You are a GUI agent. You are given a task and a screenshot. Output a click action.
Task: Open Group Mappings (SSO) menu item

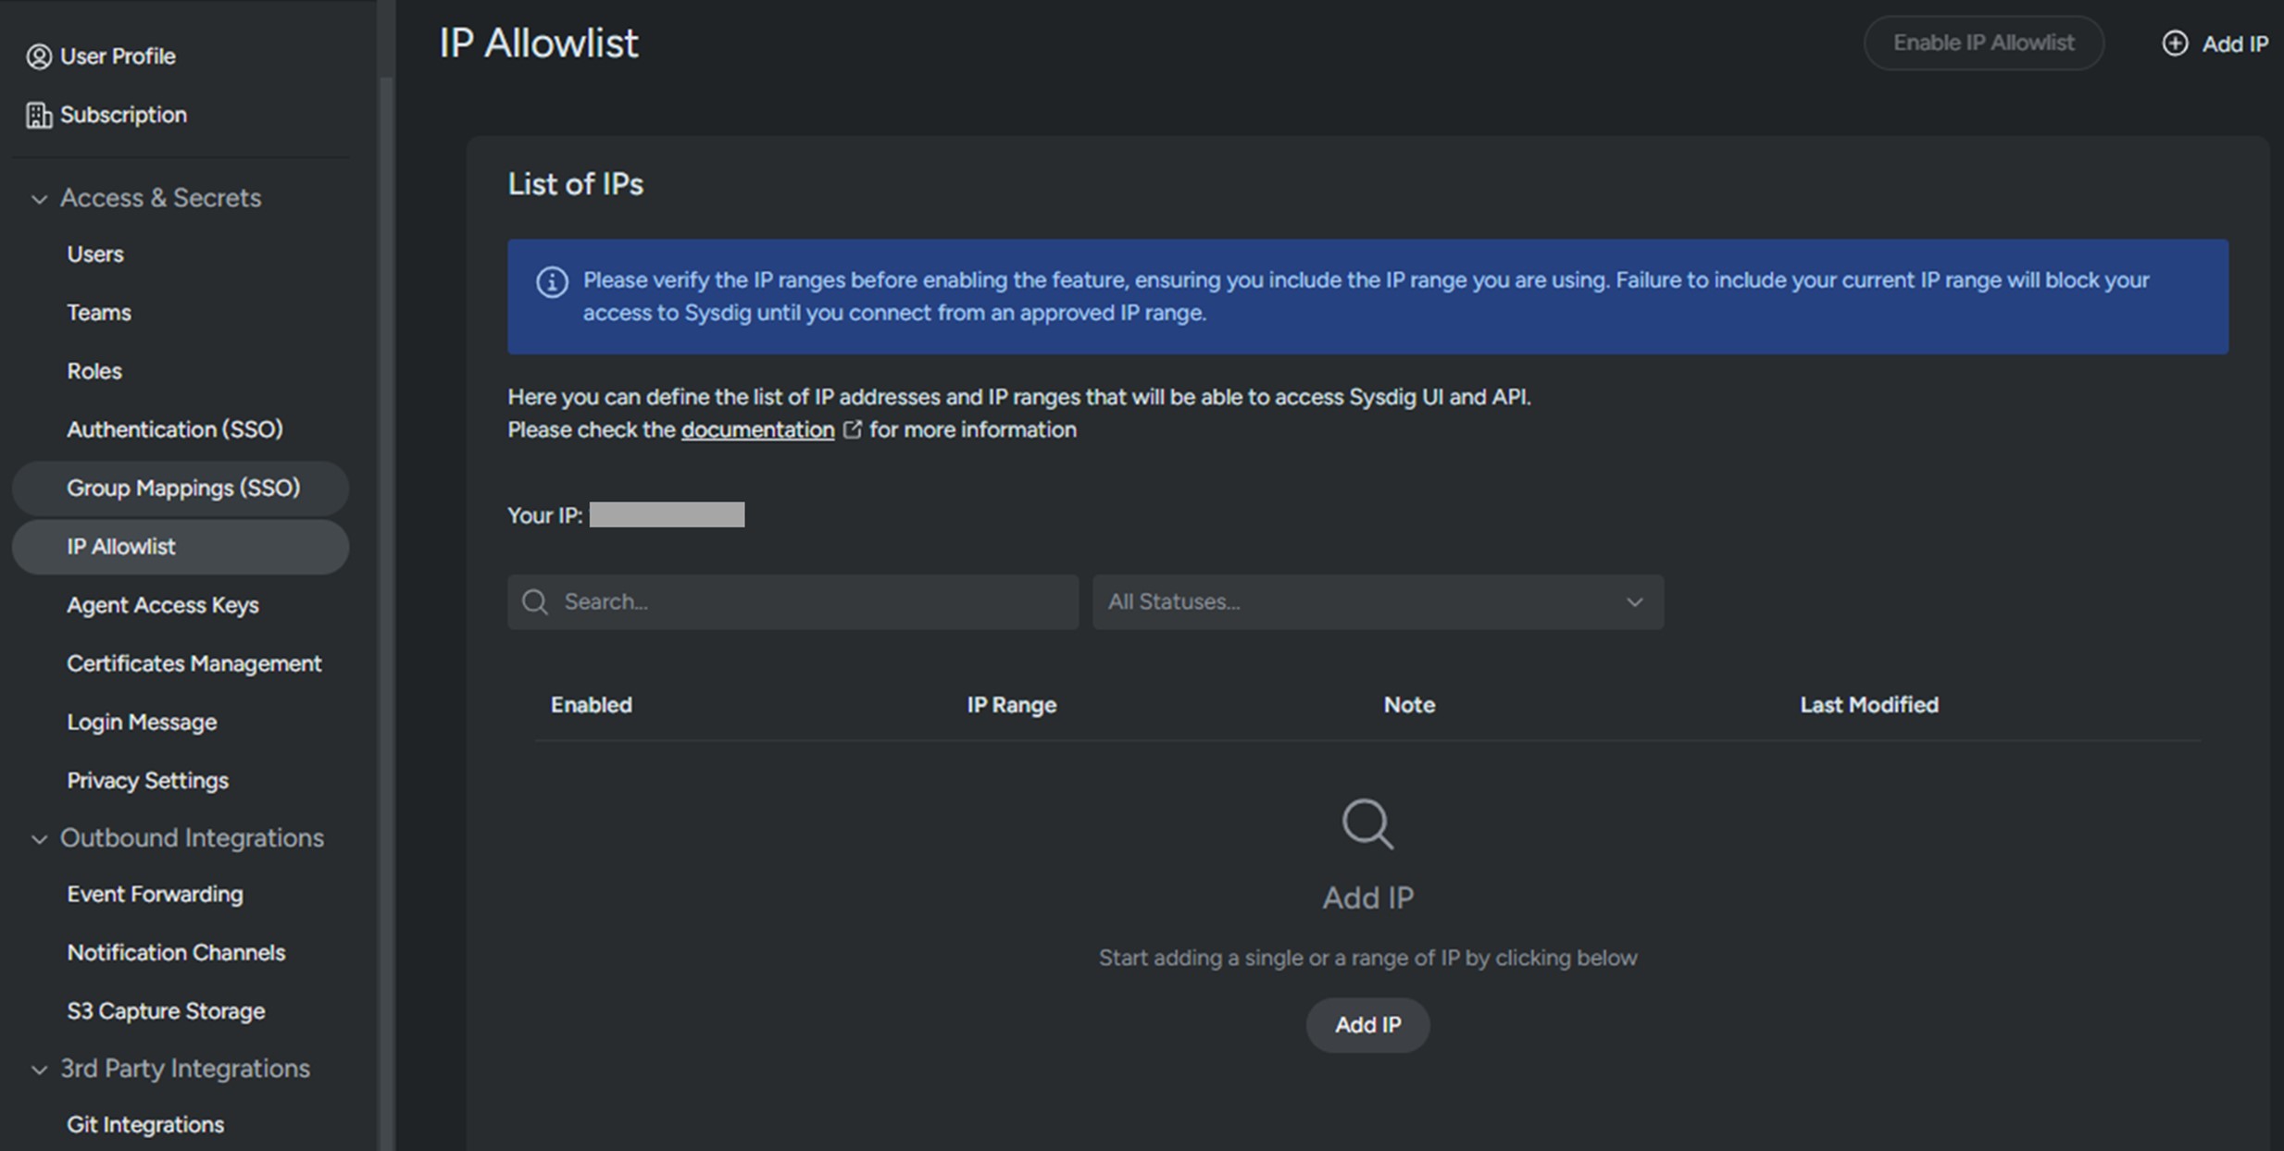click(x=182, y=488)
